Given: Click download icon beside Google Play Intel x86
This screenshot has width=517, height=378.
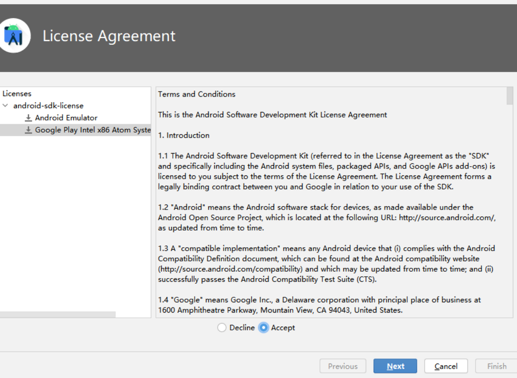Looking at the screenshot, I should (28, 130).
